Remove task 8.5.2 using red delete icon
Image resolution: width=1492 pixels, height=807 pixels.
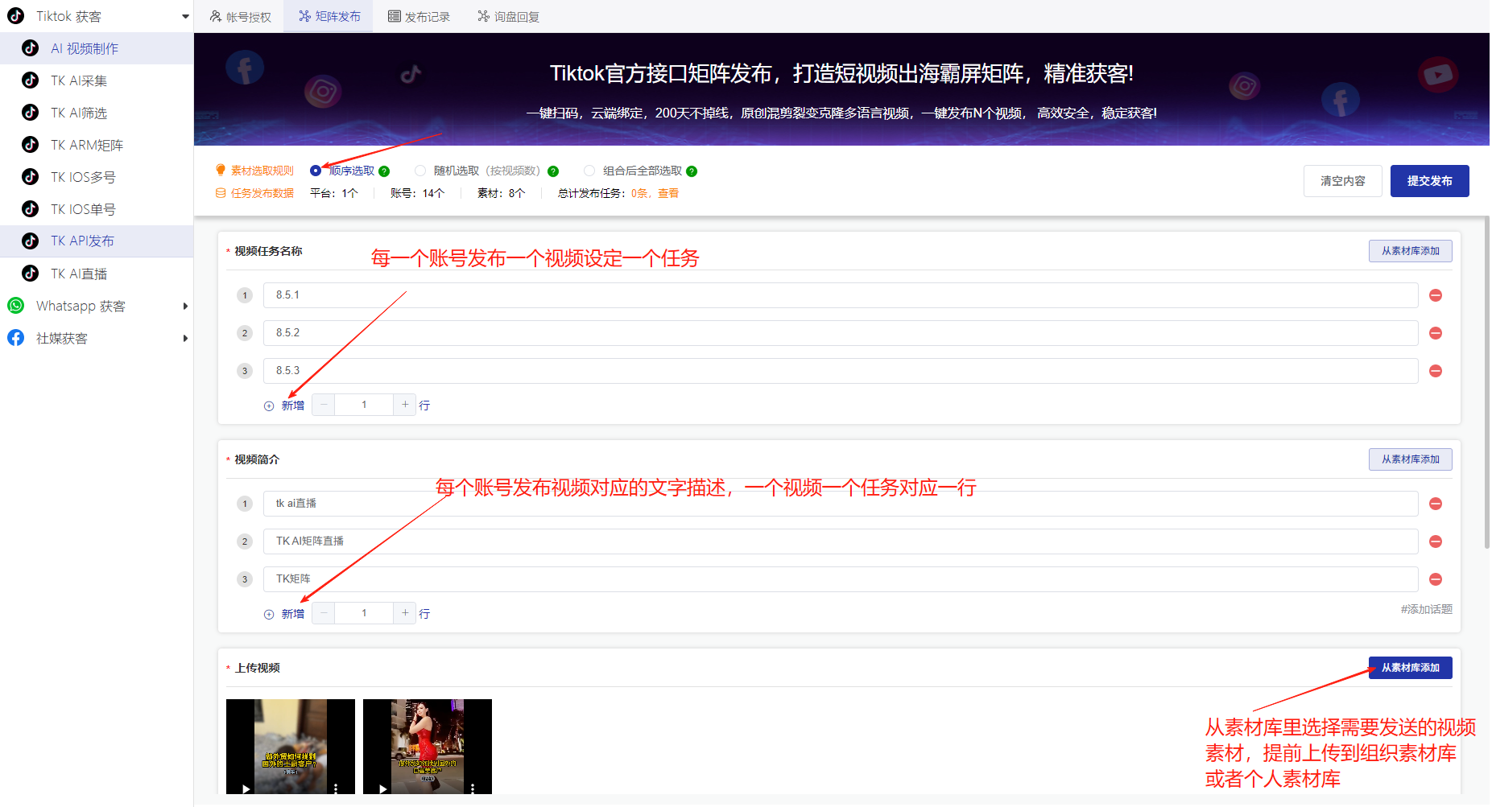click(1436, 333)
